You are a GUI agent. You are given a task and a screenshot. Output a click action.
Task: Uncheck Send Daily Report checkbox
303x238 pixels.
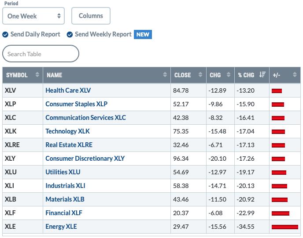pos(5,35)
